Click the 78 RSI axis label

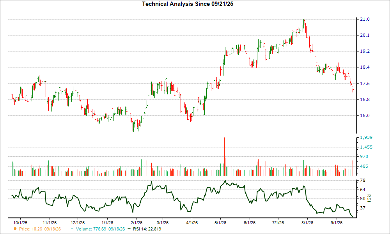(363, 180)
